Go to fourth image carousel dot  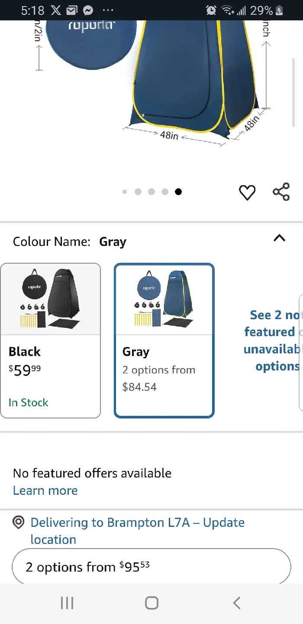point(165,192)
